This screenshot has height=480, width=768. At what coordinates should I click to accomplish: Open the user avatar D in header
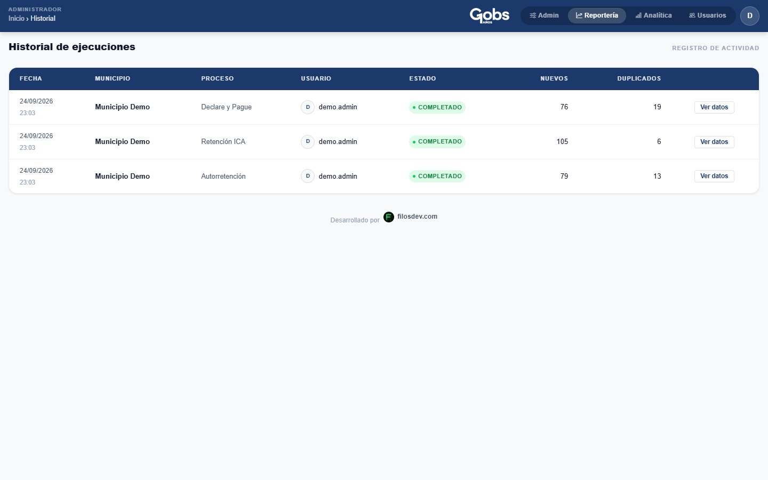point(749,16)
